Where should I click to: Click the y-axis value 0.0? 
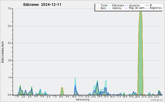9,95
